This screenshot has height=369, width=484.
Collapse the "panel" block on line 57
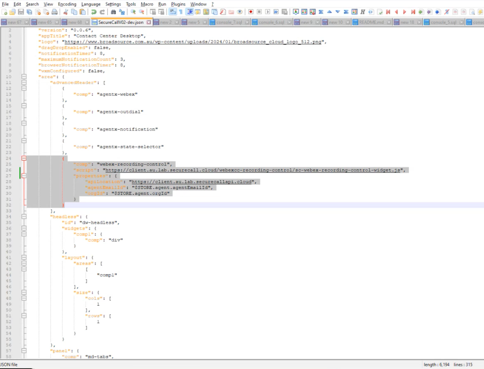point(24,351)
